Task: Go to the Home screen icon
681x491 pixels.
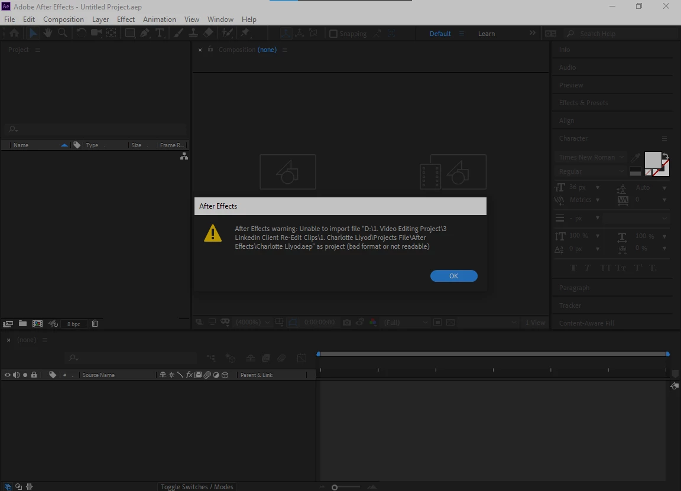Action: tap(14, 33)
